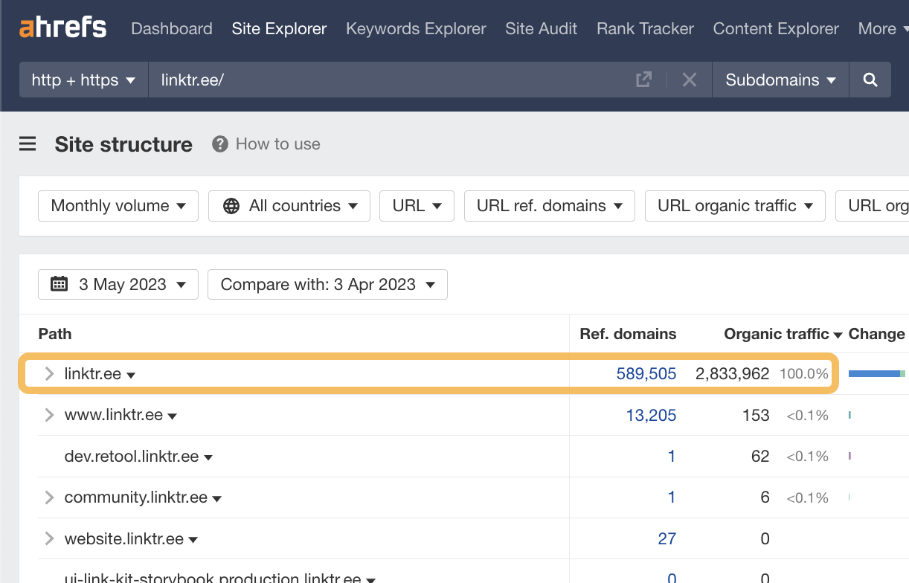The height and width of the screenshot is (583, 909).
Task: Open the http + https protocol dropdown
Action: pos(83,79)
